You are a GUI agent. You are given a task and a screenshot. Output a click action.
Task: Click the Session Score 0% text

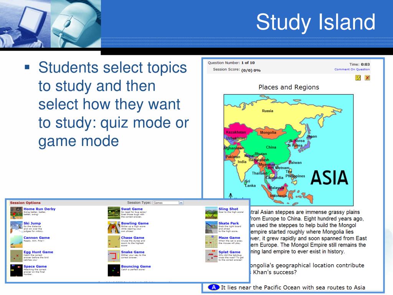click(x=236, y=70)
